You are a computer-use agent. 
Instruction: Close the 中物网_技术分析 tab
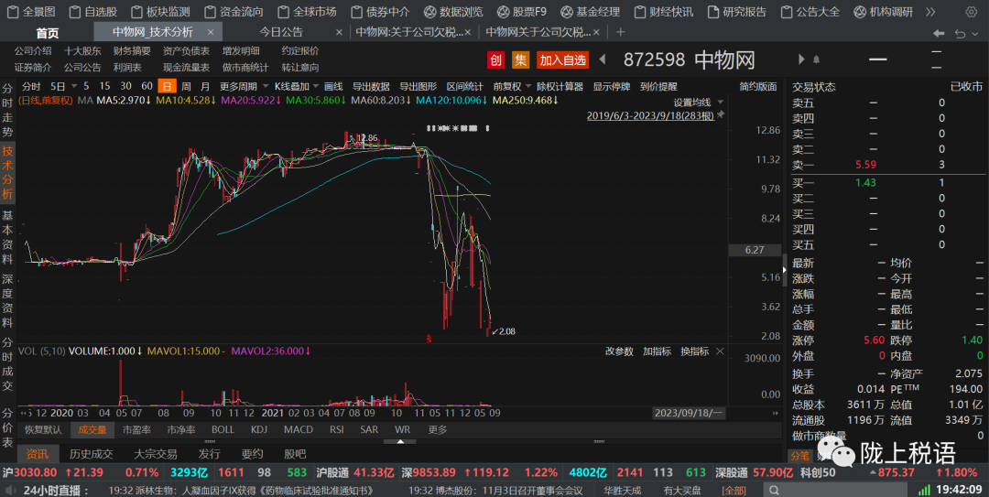[211, 31]
